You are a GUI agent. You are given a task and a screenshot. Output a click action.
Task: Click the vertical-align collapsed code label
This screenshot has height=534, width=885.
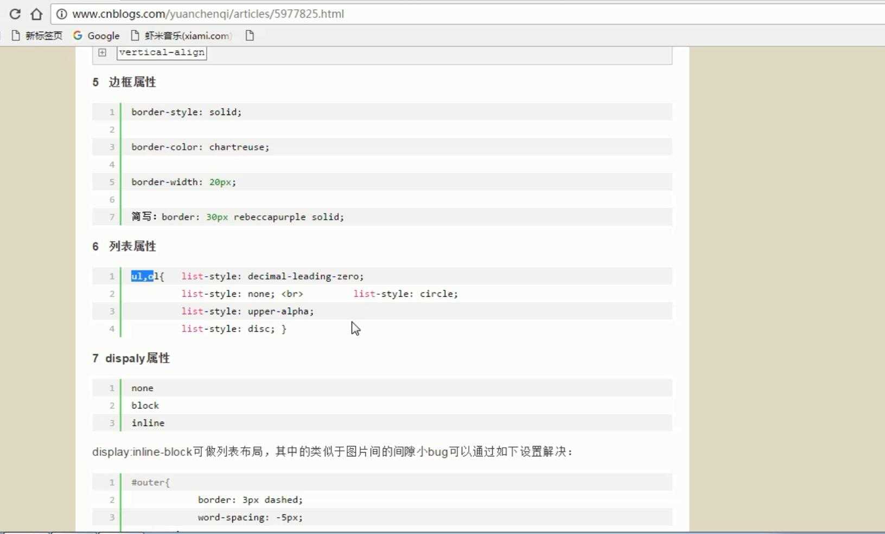(162, 53)
